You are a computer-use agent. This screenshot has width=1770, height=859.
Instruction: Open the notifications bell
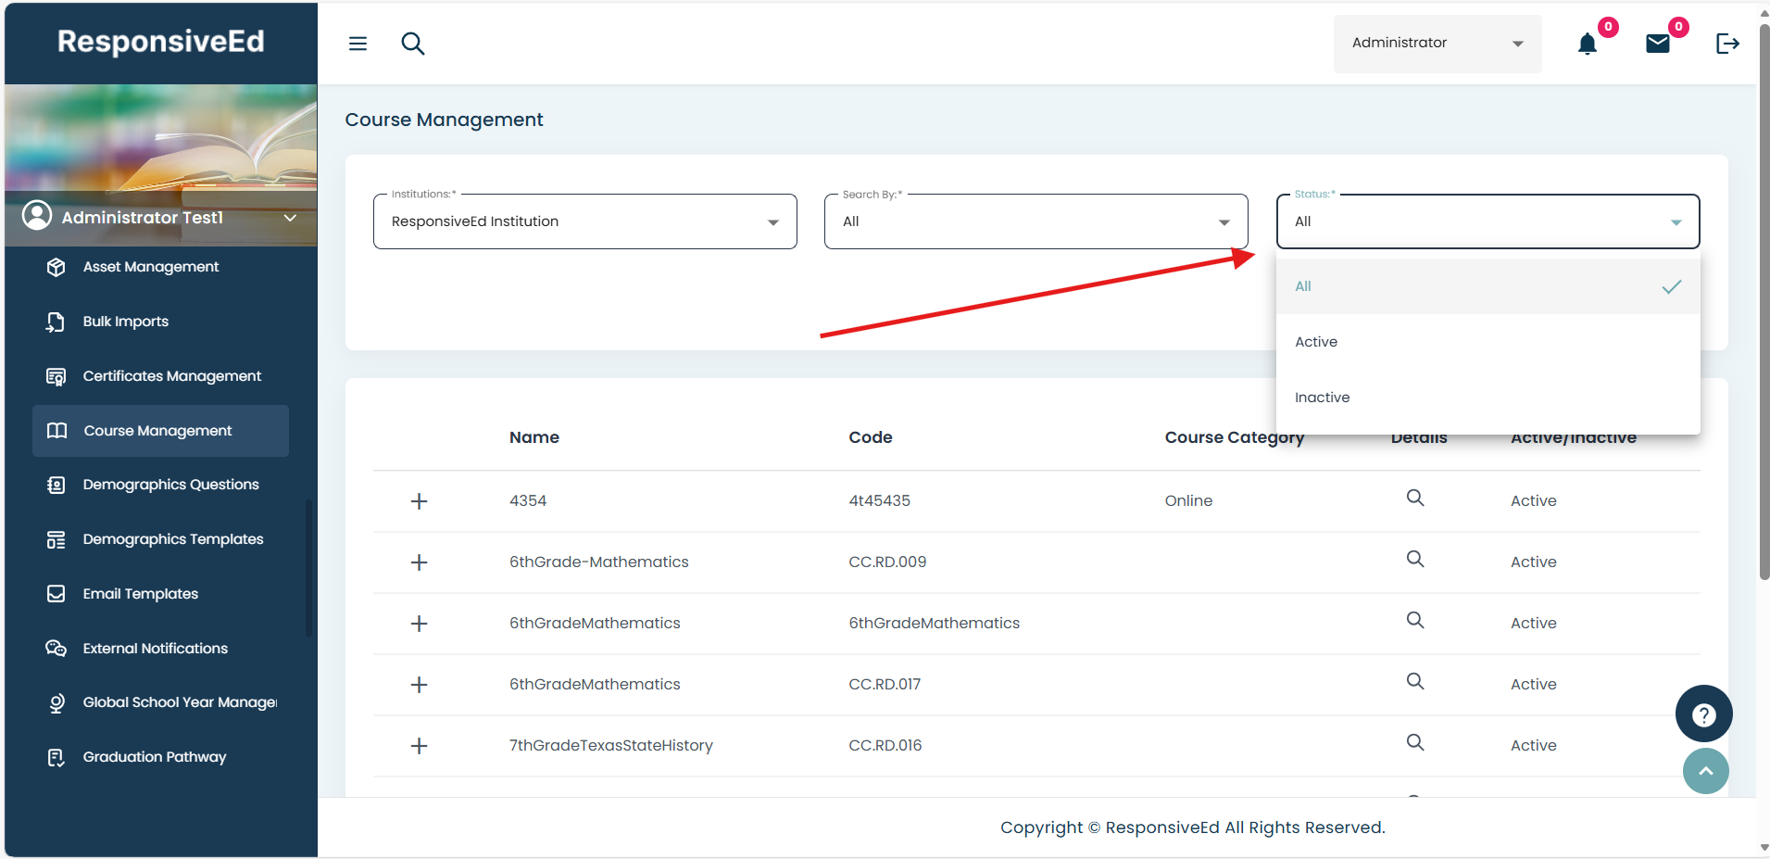pyautogui.click(x=1588, y=44)
